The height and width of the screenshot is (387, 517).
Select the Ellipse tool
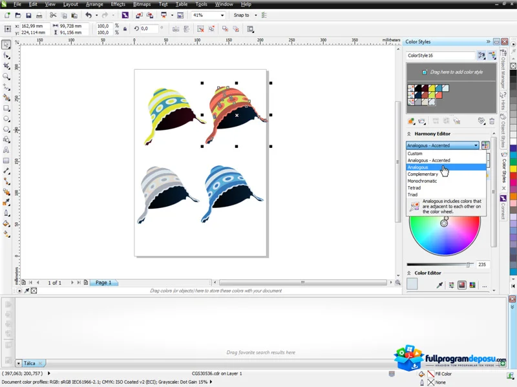(6, 119)
